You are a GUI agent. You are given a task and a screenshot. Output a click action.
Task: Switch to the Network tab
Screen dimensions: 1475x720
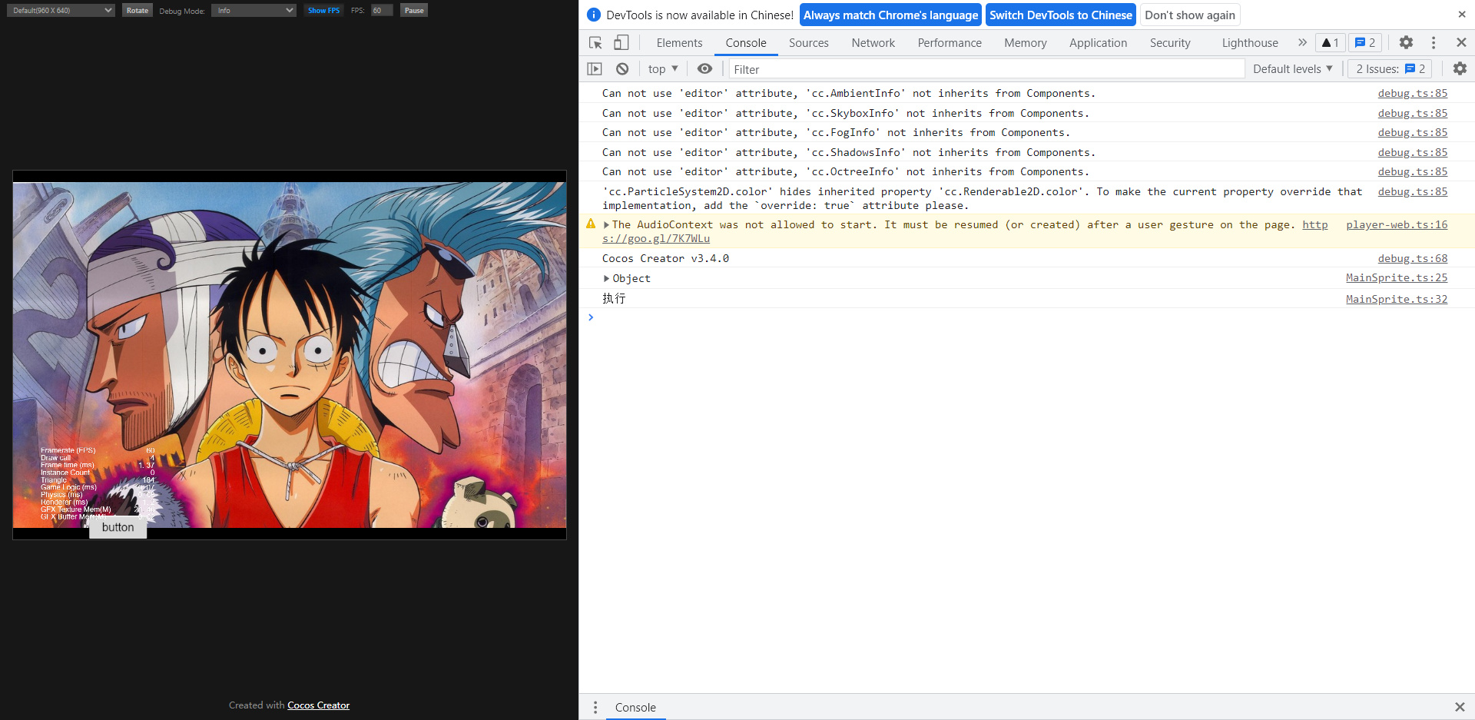coord(873,43)
